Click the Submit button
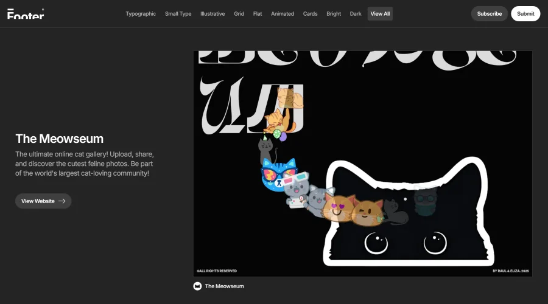The height and width of the screenshot is (304, 548). 525,13
